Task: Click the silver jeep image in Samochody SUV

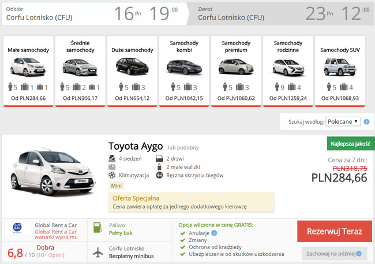Action: pos(340,67)
